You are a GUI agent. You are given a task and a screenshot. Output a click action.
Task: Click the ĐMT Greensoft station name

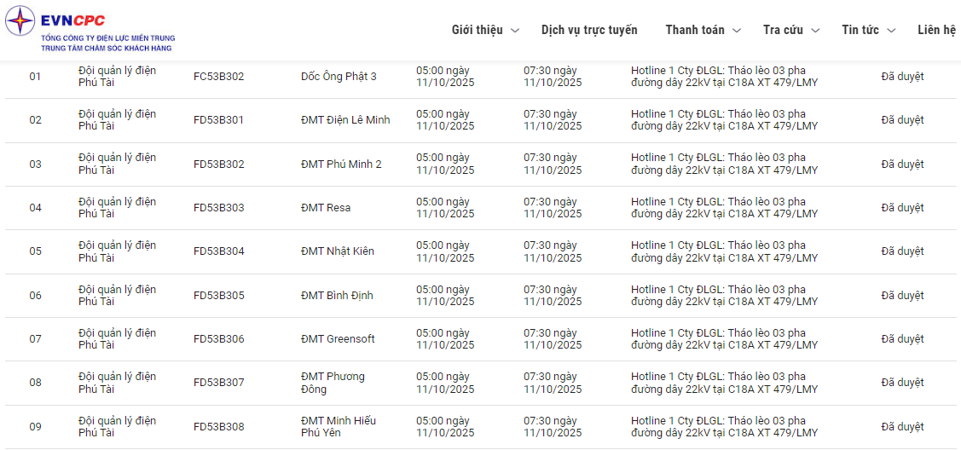click(338, 339)
